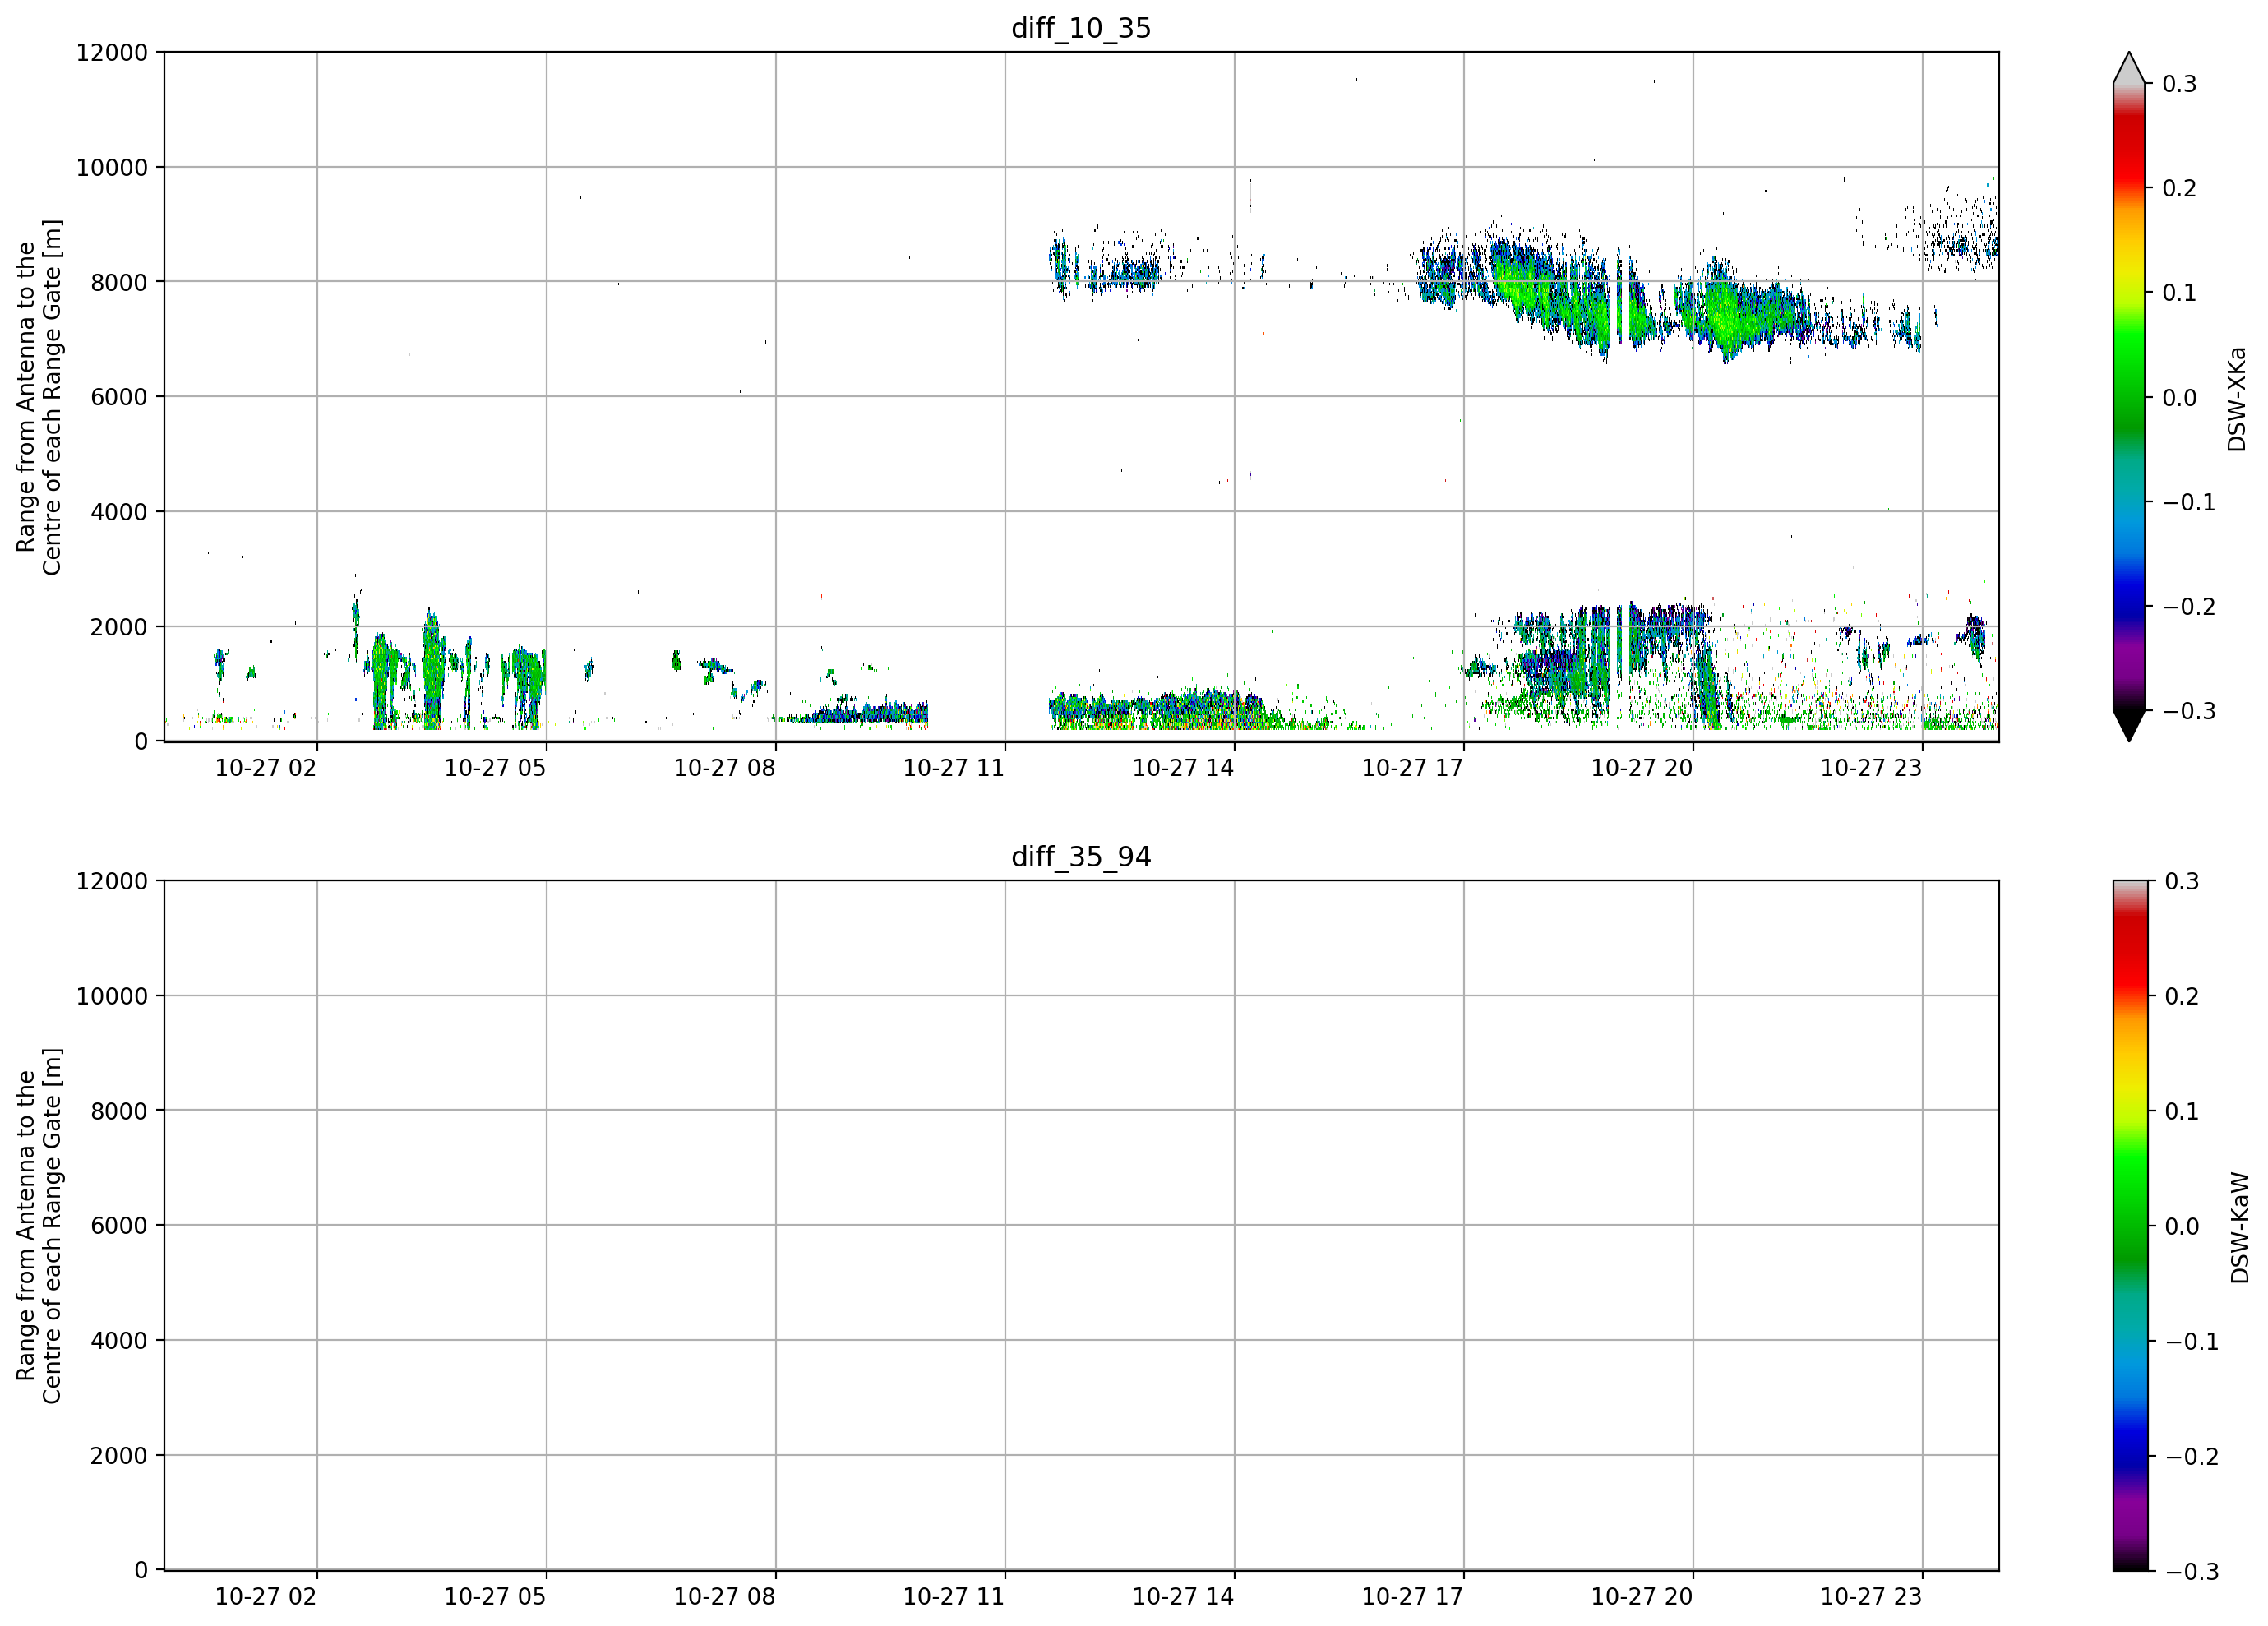Click the −0.1 tick on DSW-XKa colorbar

point(2189,502)
